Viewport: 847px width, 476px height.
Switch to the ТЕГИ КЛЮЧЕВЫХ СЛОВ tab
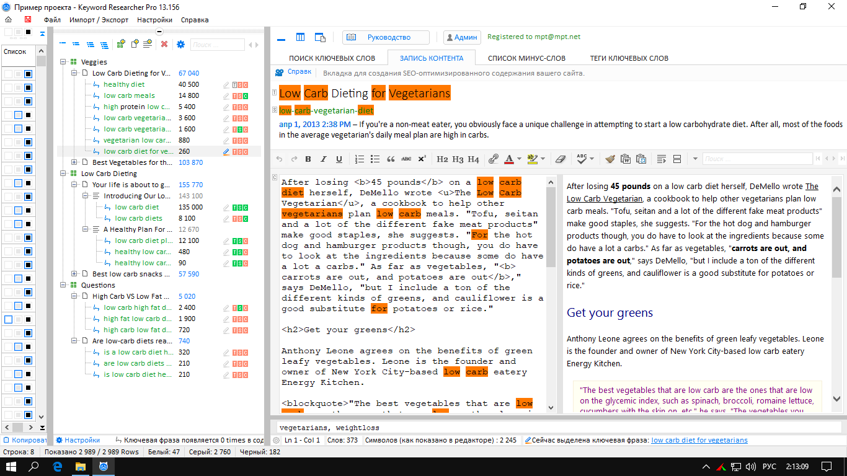[629, 58]
